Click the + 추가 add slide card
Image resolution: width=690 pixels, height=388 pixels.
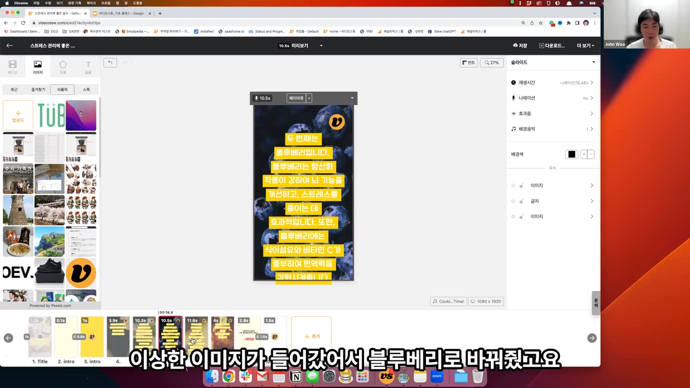pyautogui.click(x=312, y=337)
